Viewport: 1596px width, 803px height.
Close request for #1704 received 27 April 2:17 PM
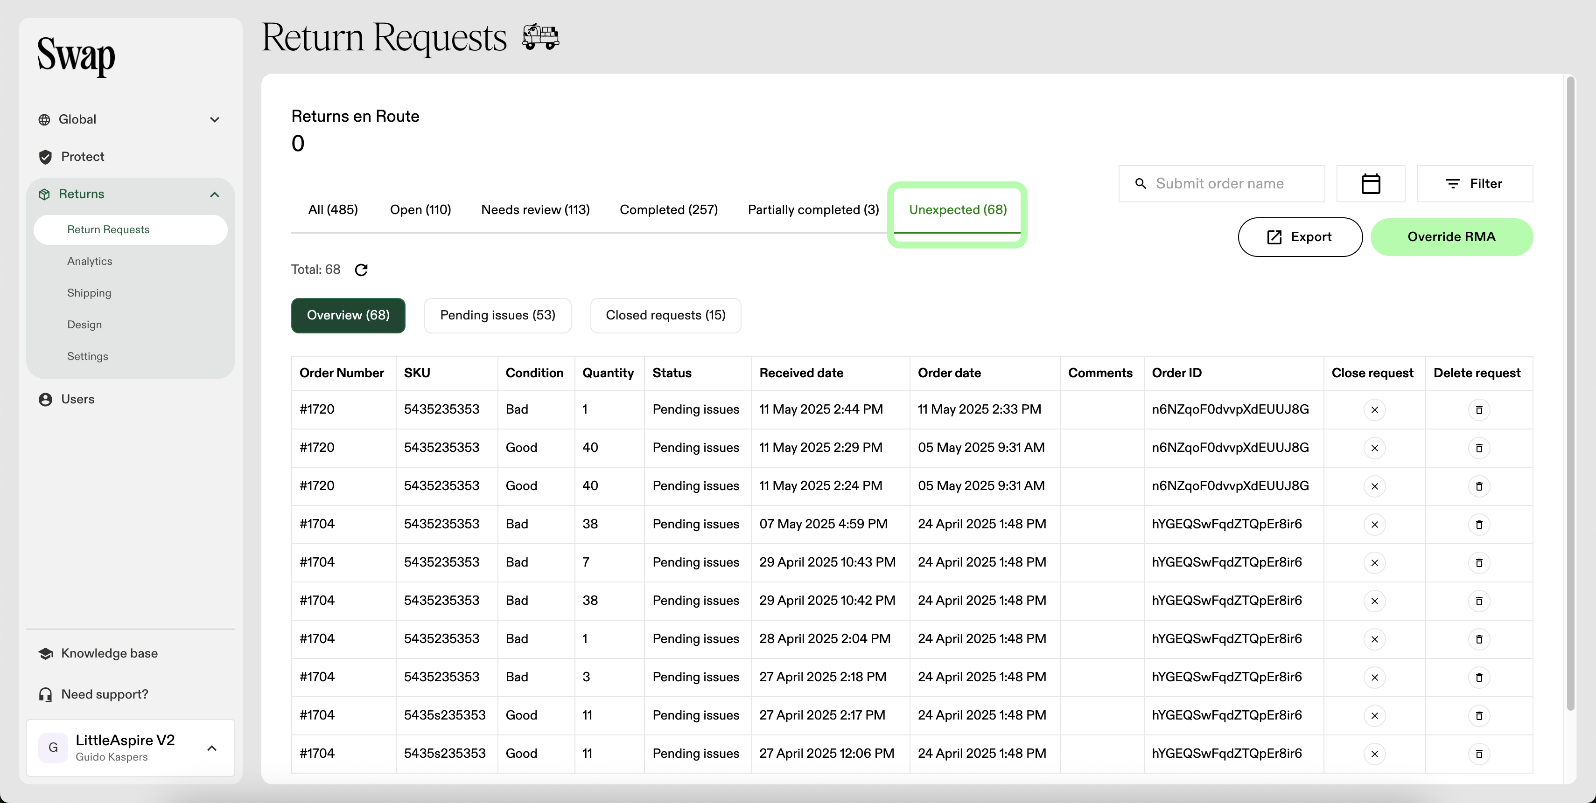(1374, 716)
